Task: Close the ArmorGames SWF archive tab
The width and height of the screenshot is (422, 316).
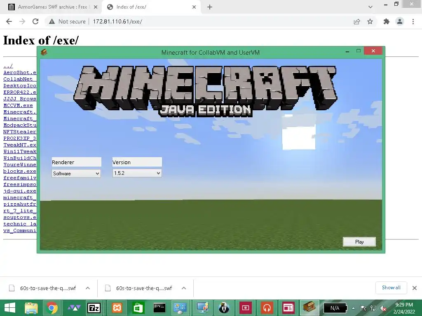Action: pos(96,7)
